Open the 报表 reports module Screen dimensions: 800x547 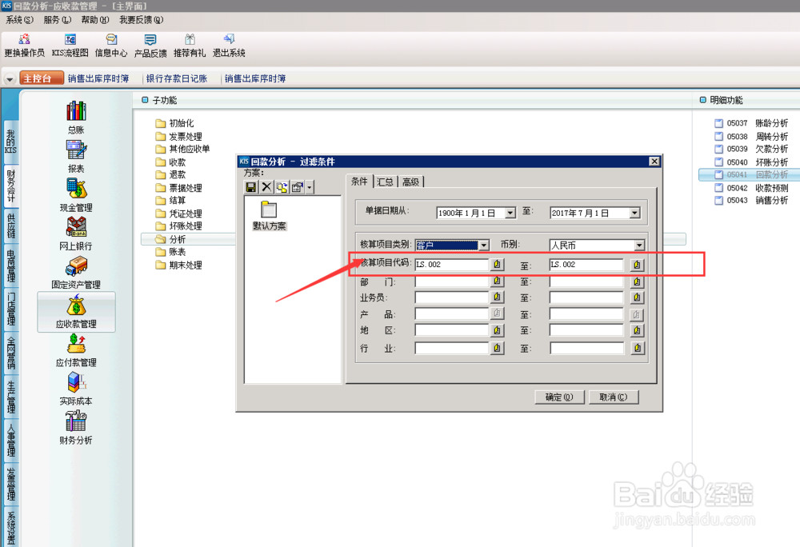76,156
